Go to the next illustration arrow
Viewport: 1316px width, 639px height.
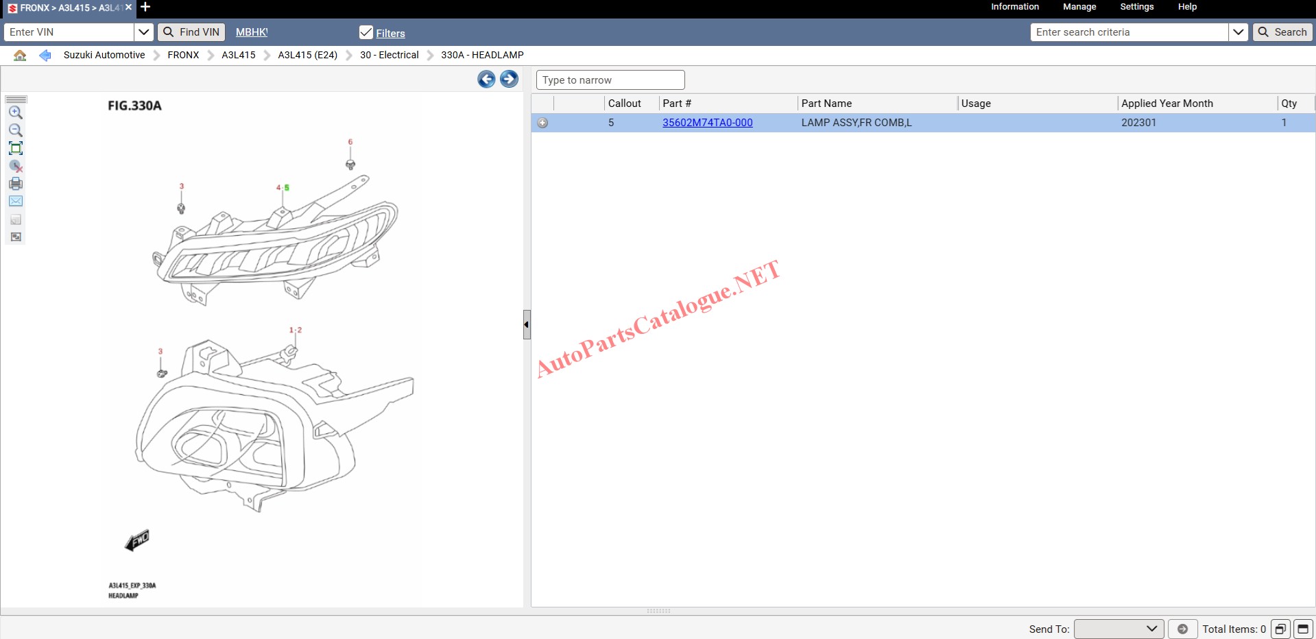pyautogui.click(x=509, y=80)
